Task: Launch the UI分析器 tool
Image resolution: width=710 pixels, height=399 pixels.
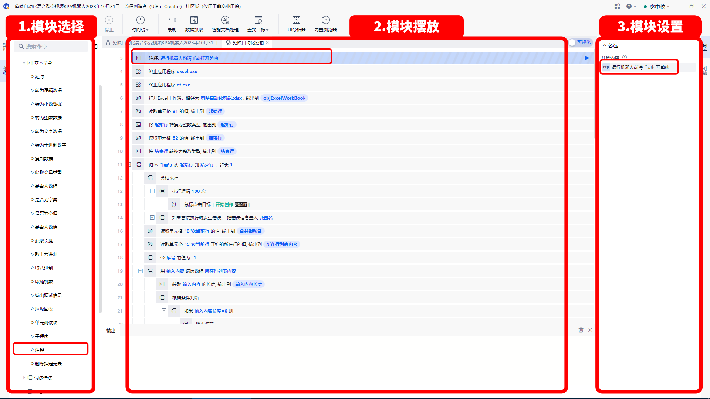Action: pyautogui.click(x=297, y=24)
